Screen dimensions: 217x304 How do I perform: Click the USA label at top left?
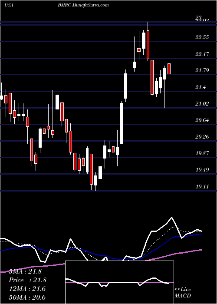click(x=9, y=5)
